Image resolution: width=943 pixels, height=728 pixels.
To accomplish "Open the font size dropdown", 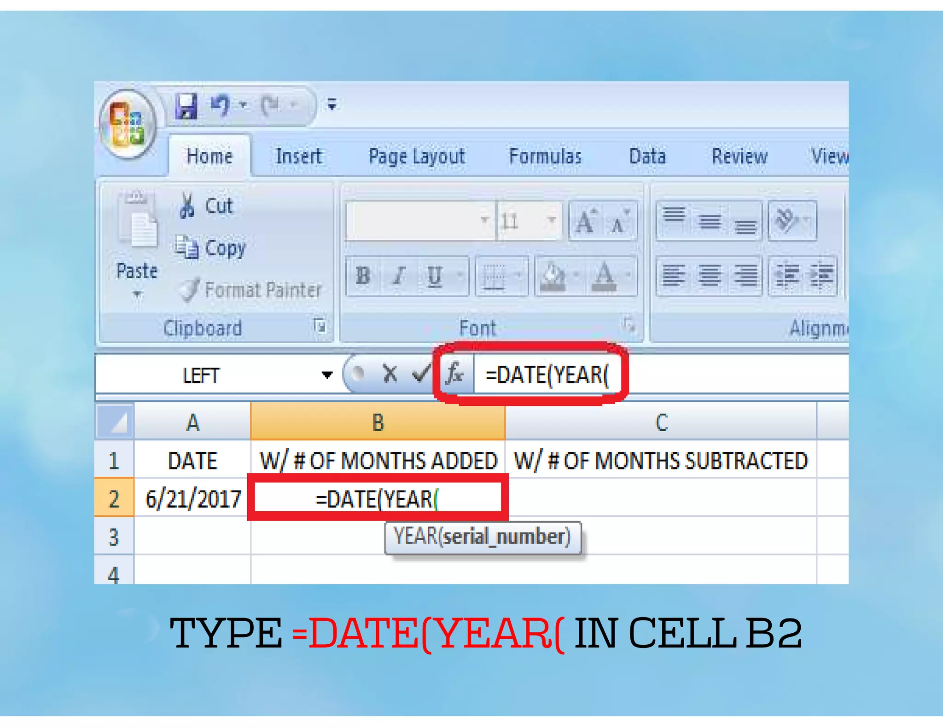I will pos(552,220).
